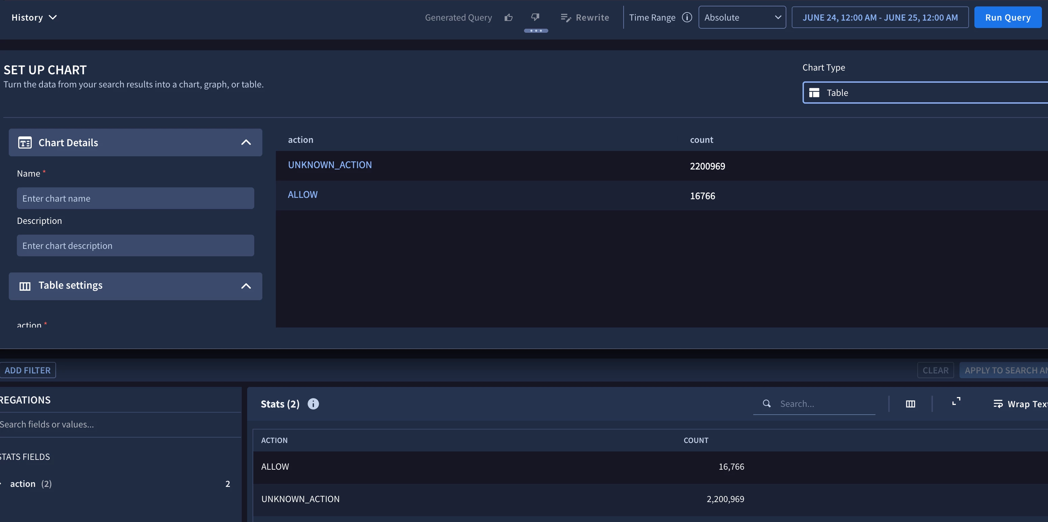Click Apply to Search button

tap(1004, 370)
